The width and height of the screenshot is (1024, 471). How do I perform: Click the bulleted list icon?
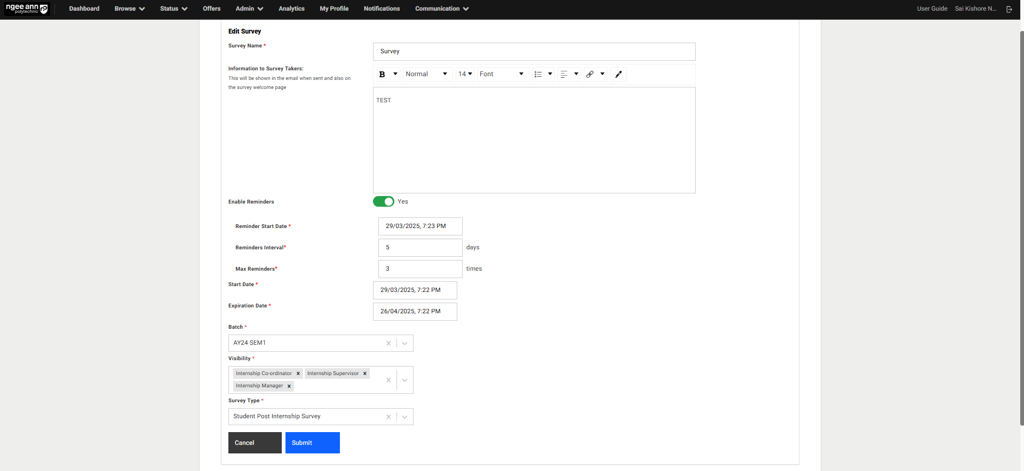point(538,75)
